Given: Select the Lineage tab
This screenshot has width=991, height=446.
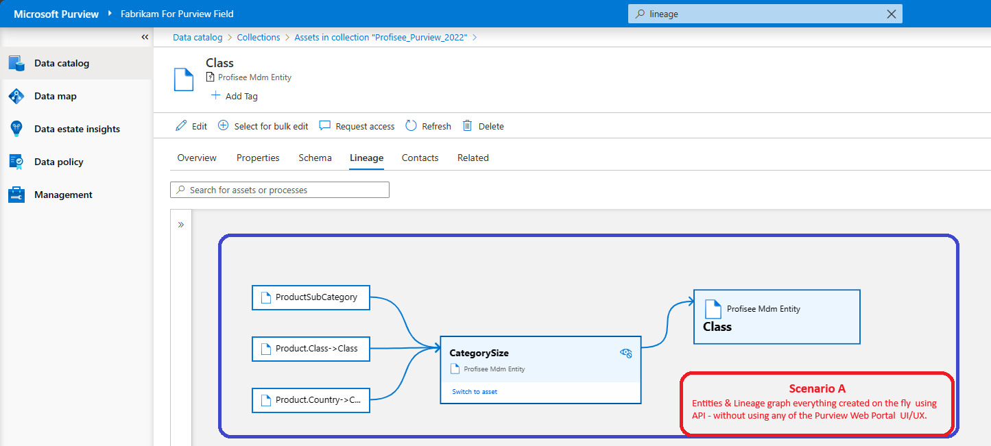Looking at the screenshot, I should (x=366, y=158).
